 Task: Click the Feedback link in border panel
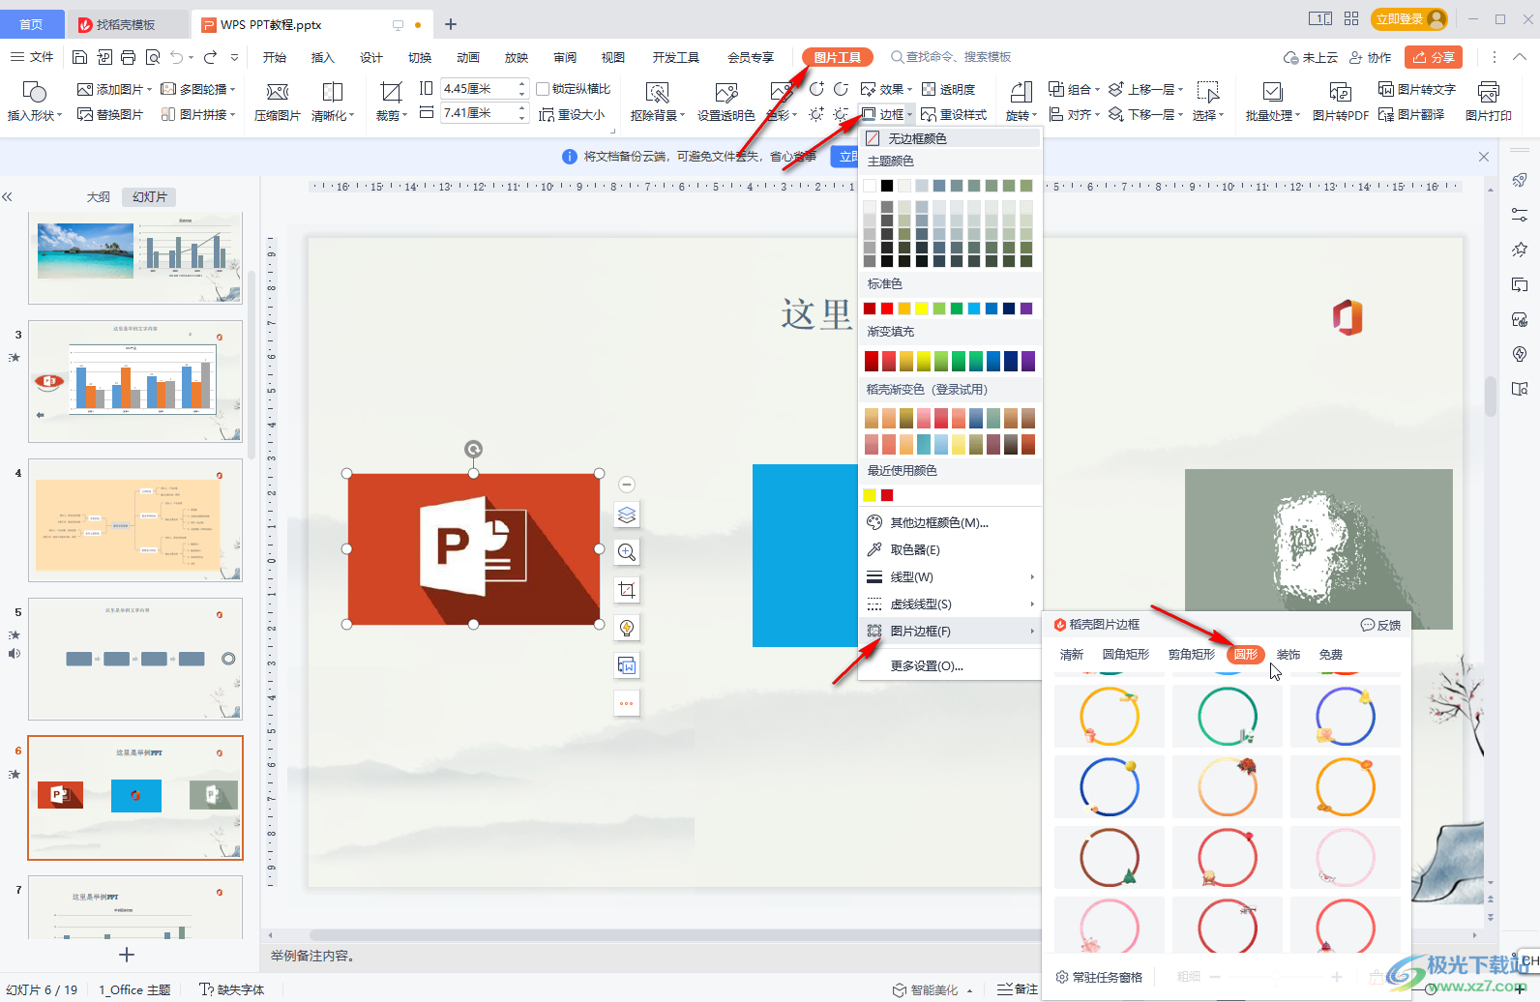click(1381, 625)
